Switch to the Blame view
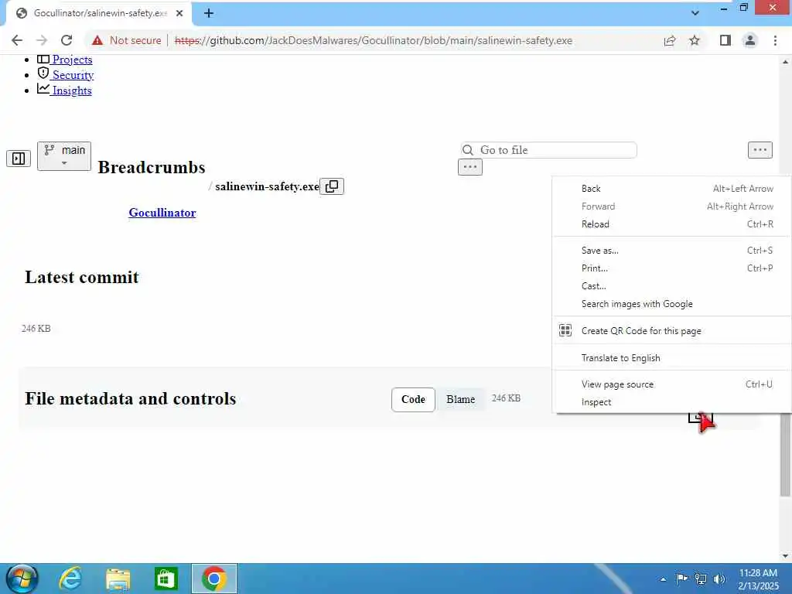 [461, 400]
